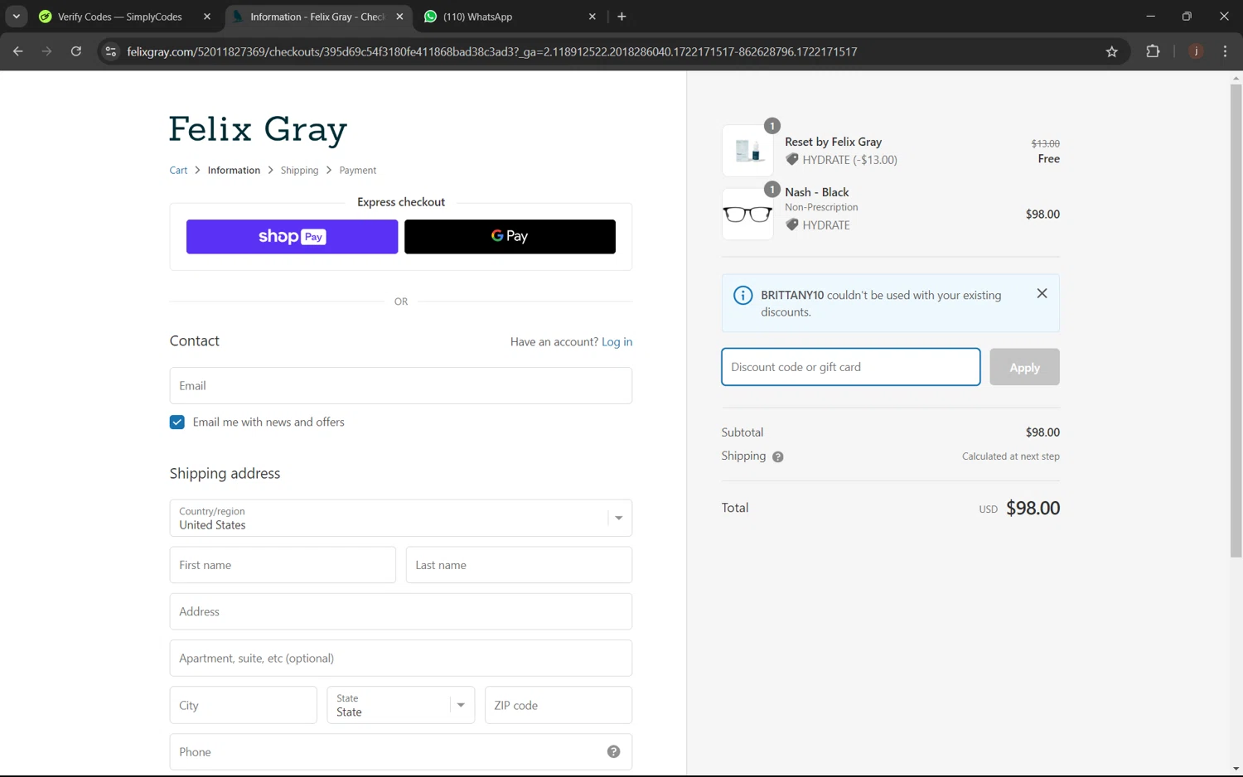Click the browser back arrow

pyautogui.click(x=18, y=51)
